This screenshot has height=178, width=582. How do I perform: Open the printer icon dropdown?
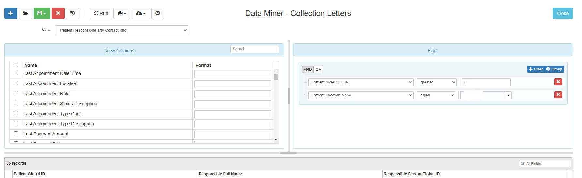122,13
